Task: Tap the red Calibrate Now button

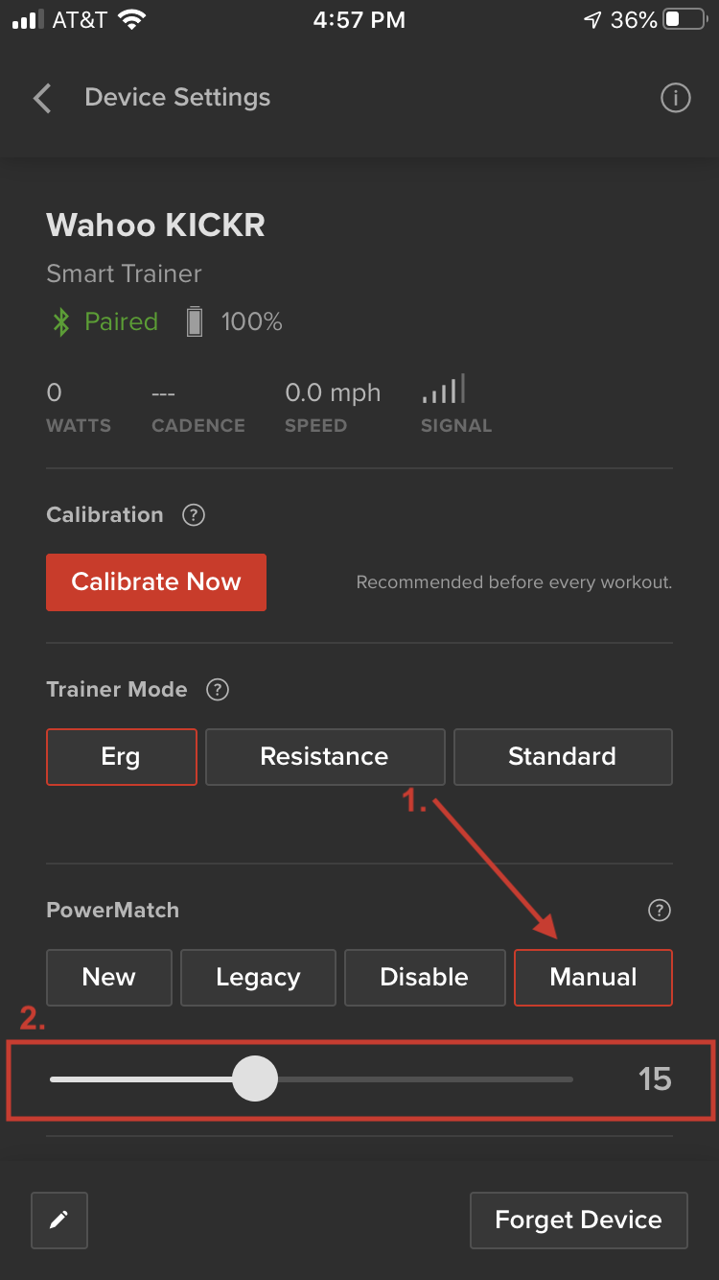Action: coord(156,582)
